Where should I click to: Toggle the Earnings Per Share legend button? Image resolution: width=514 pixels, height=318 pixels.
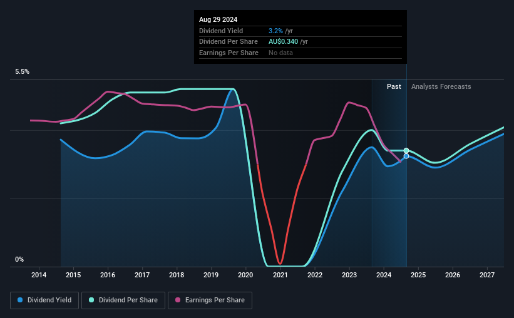[x=210, y=300]
